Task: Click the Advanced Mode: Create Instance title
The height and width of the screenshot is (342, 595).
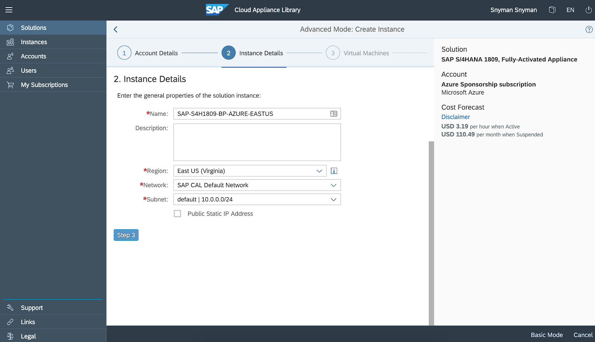Action: [352, 29]
